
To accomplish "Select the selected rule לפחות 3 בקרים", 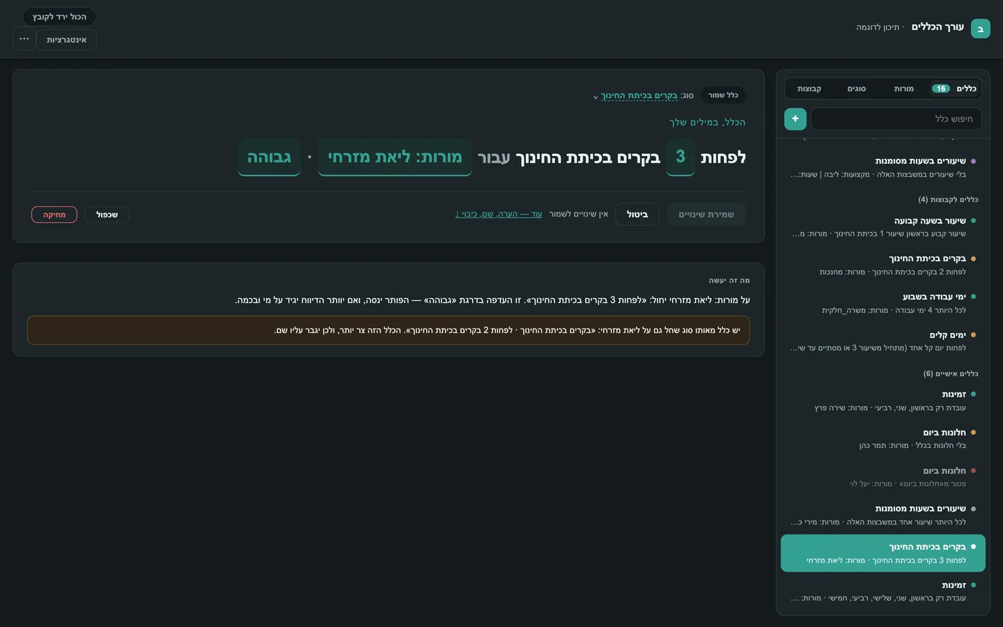I will 883,553.
